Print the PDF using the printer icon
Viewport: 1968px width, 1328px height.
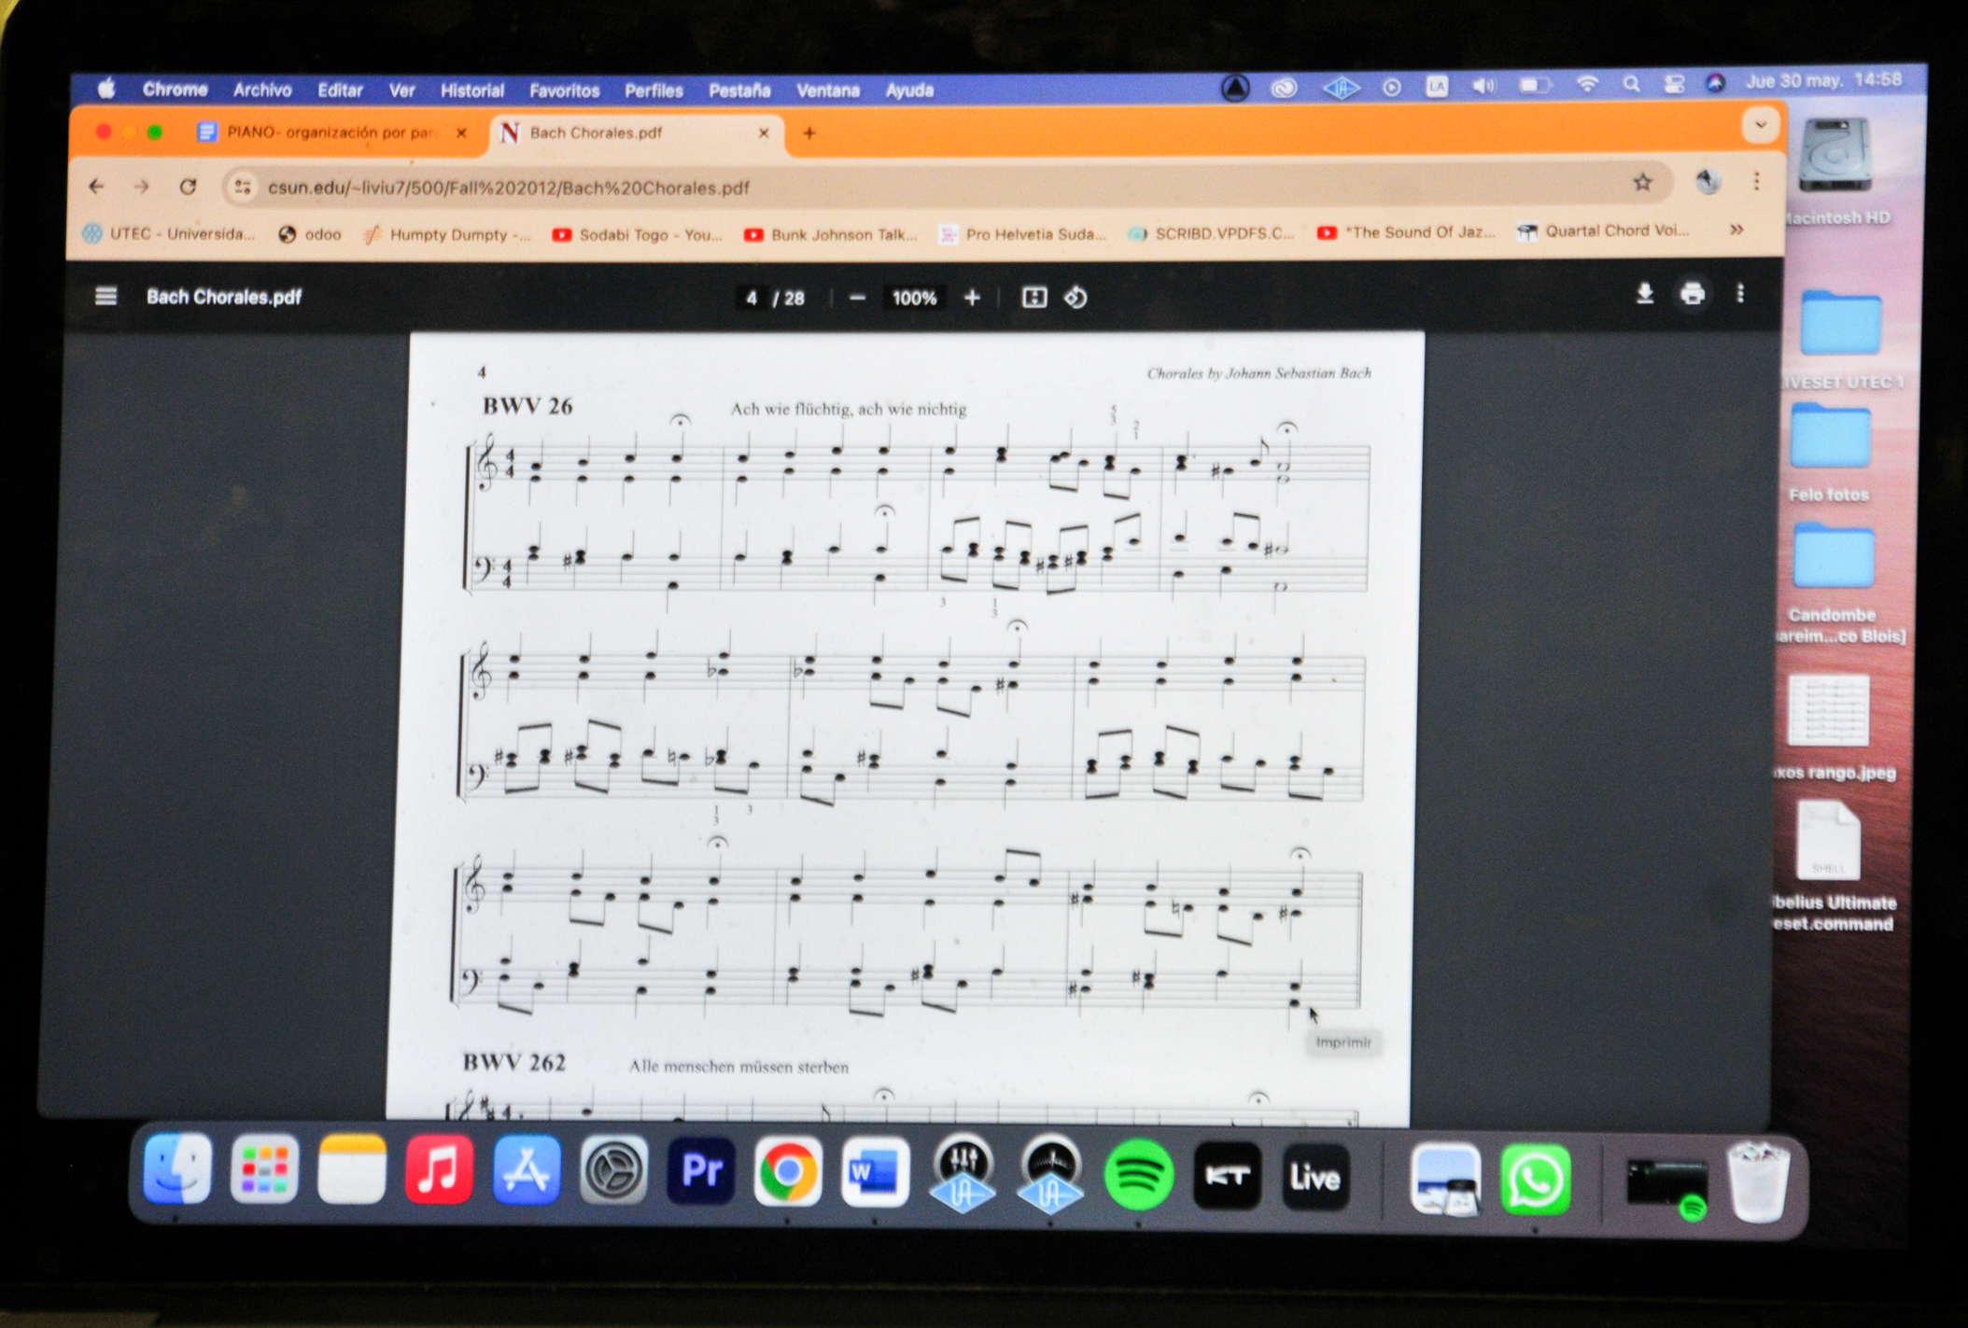(1693, 294)
